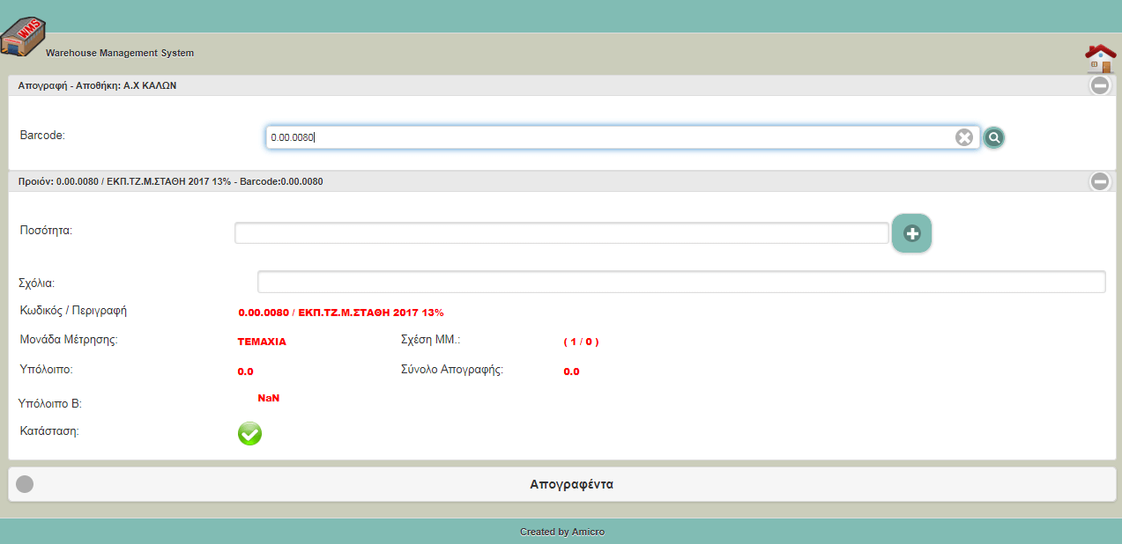Focus the Barcode input field
Screen dimensions: 1122x544
pos(608,137)
